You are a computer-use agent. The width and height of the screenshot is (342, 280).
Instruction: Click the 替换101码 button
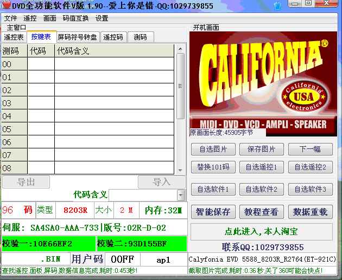[213, 167]
